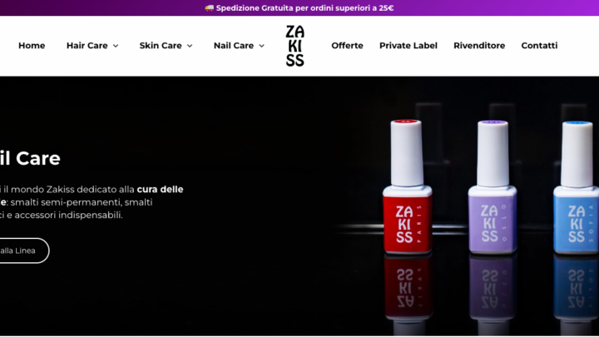
Task: Open the Rivenditore link
Action: tap(479, 46)
